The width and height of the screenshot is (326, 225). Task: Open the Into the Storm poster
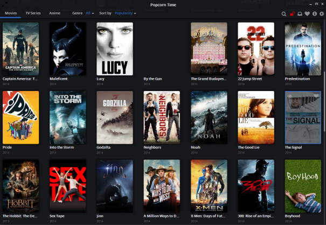(67, 117)
